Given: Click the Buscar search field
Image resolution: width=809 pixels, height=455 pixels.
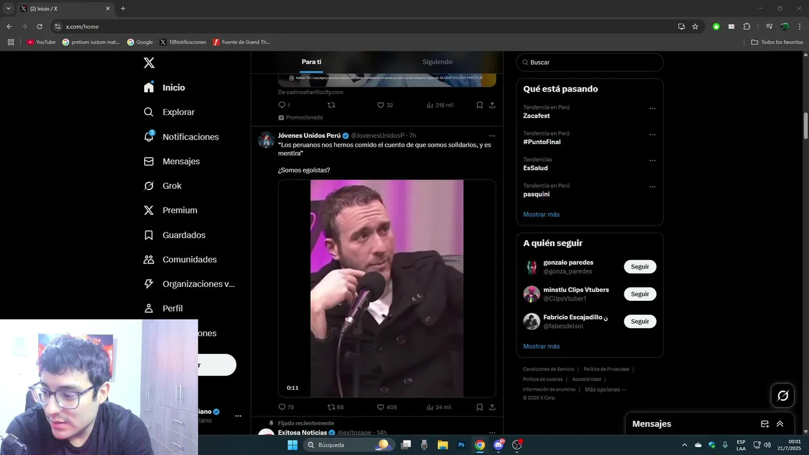Looking at the screenshot, I should pos(590,63).
